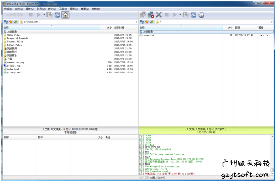Refresh the remote server pane
Viewport: 276px width, 182px height.
[193, 15]
